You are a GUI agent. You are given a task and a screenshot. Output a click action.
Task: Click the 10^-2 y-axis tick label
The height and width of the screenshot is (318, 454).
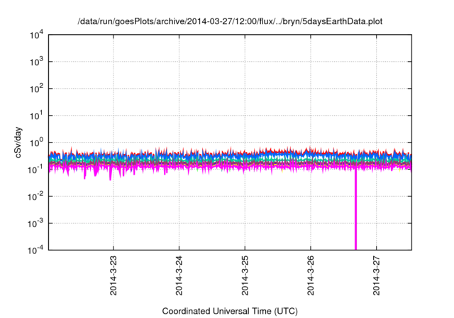pos(35,197)
